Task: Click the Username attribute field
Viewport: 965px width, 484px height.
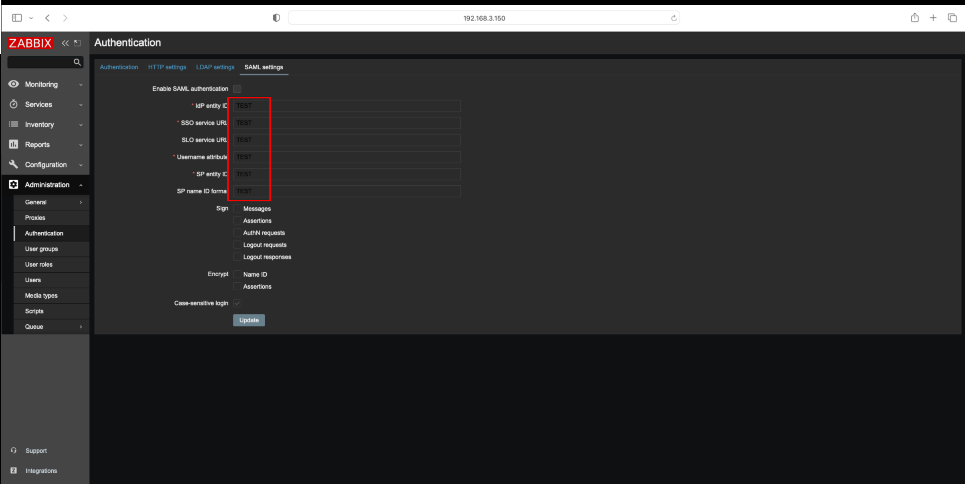Action: [x=347, y=157]
